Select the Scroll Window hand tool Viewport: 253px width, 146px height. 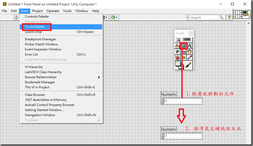tap(190, 52)
